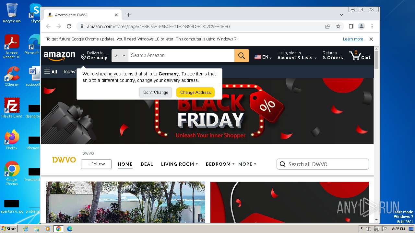Expand Account & Lists menu
The height and width of the screenshot is (233, 415).
pyautogui.click(x=297, y=55)
